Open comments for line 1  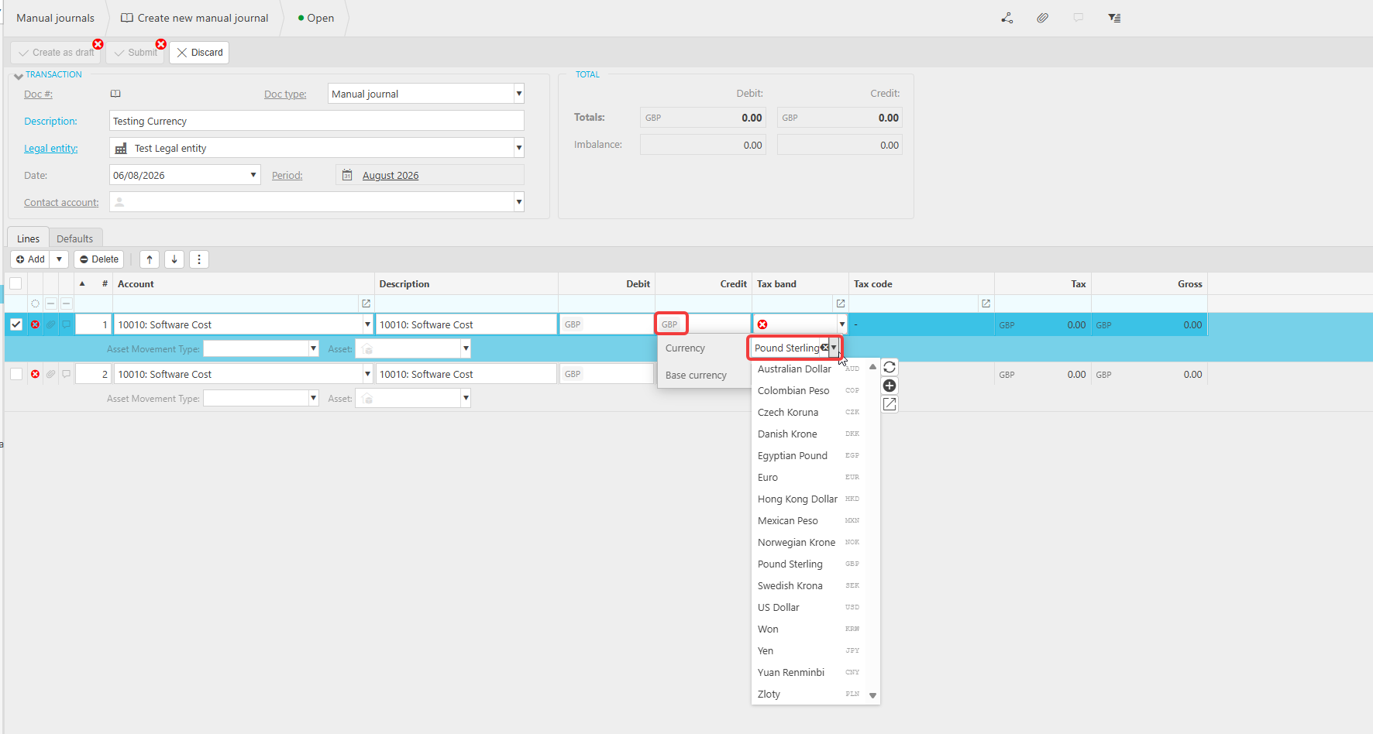click(66, 324)
